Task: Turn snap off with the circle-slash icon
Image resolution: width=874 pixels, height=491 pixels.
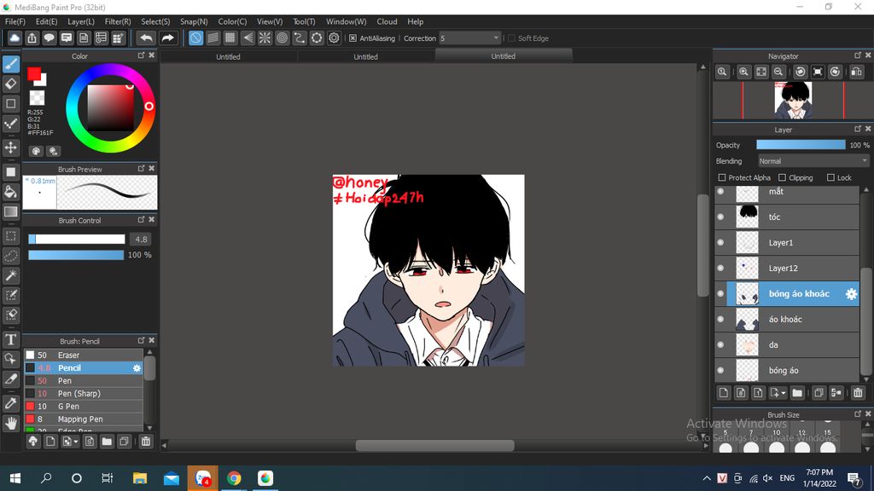Action: (195, 38)
